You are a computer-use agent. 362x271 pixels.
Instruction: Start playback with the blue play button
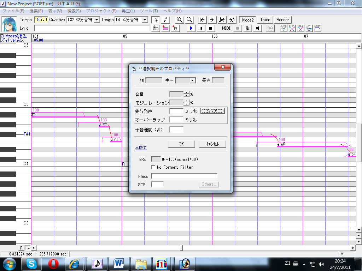point(191,28)
